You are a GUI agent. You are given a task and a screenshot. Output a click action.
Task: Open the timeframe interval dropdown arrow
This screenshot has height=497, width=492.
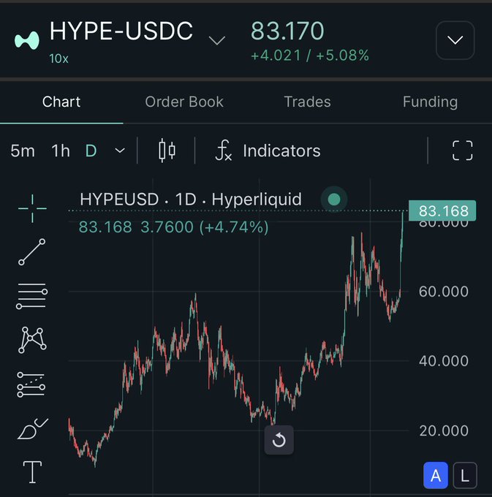point(120,151)
